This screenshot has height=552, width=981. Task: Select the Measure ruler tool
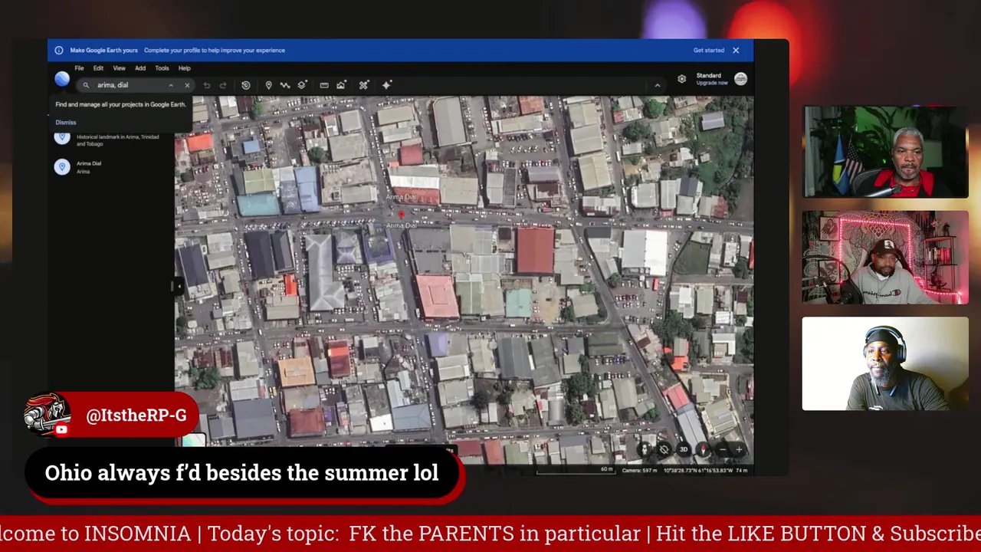pyautogui.click(x=323, y=85)
